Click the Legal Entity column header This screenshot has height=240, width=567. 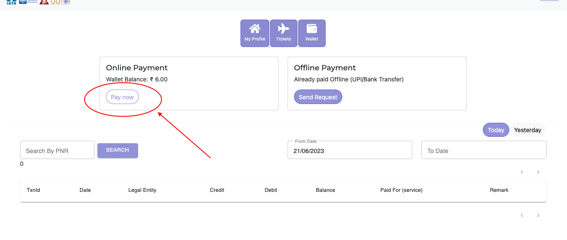pyautogui.click(x=142, y=190)
